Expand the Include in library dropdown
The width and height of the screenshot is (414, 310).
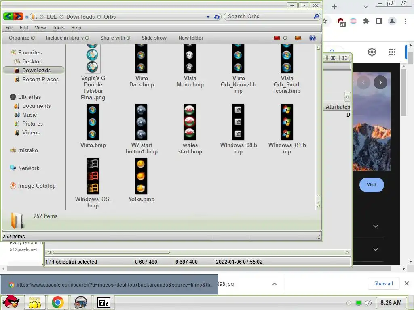[x=68, y=38]
